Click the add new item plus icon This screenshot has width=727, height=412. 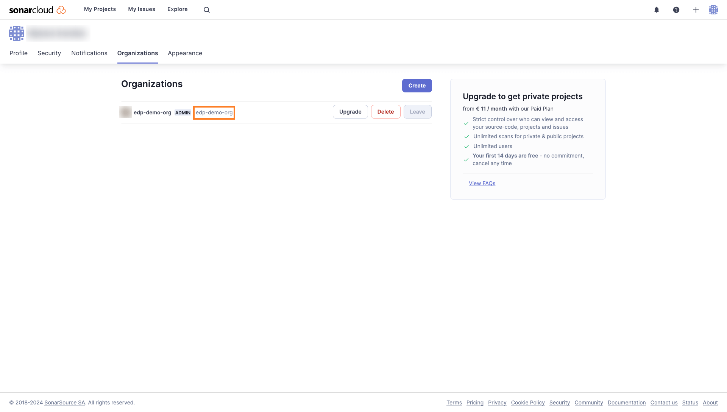click(696, 9)
